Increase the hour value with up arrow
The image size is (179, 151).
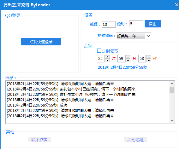coord(107,57)
